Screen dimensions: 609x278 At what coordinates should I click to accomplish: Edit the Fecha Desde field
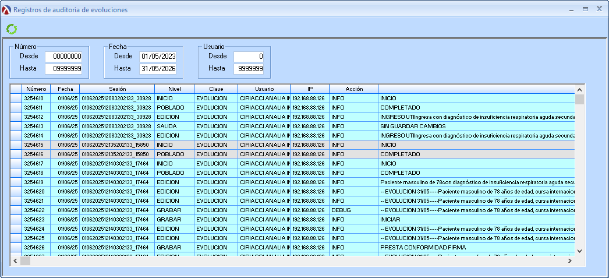(158, 57)
